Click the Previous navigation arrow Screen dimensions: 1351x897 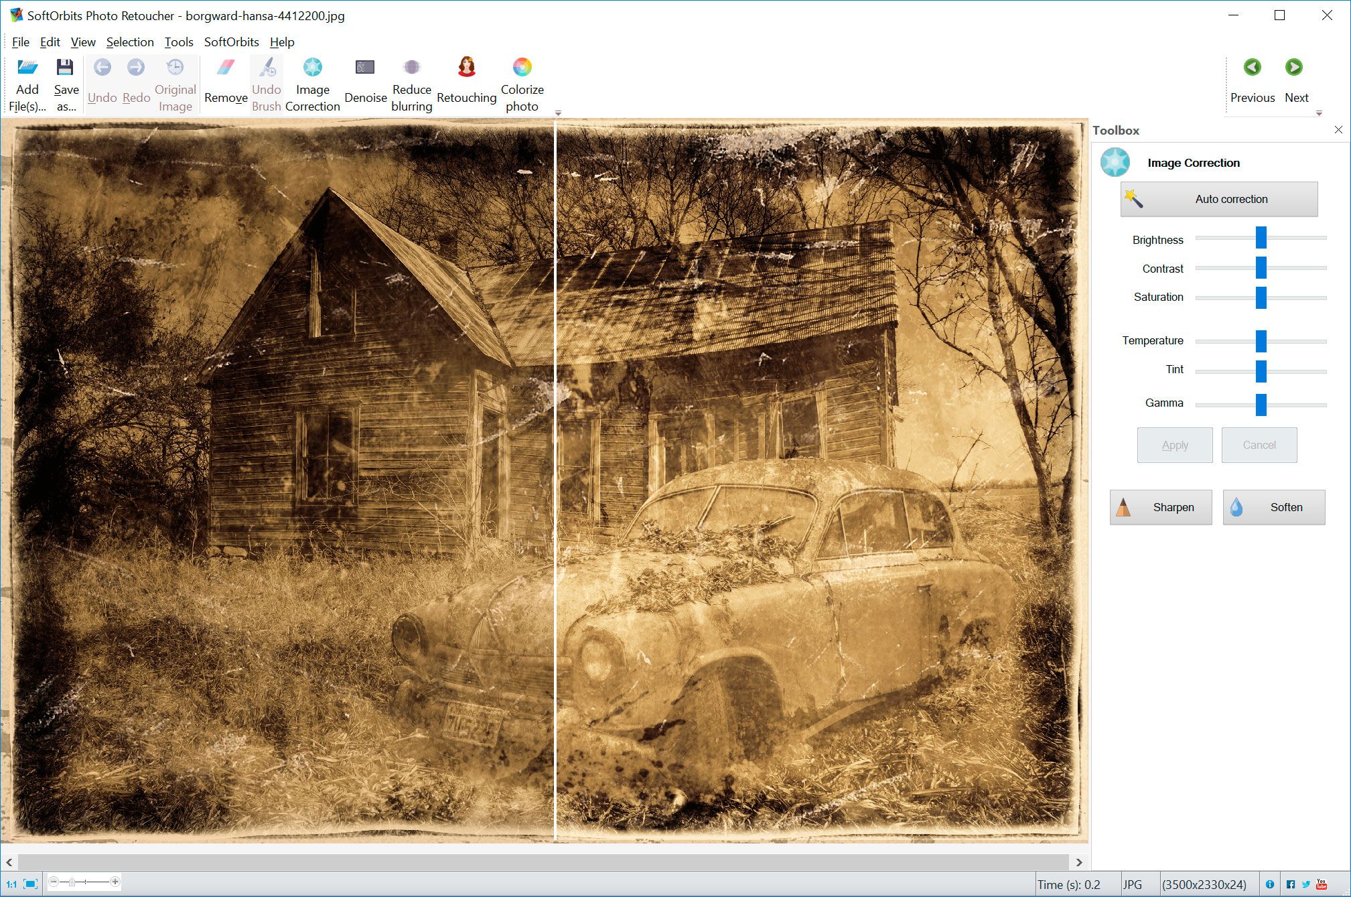point(1252,67)
